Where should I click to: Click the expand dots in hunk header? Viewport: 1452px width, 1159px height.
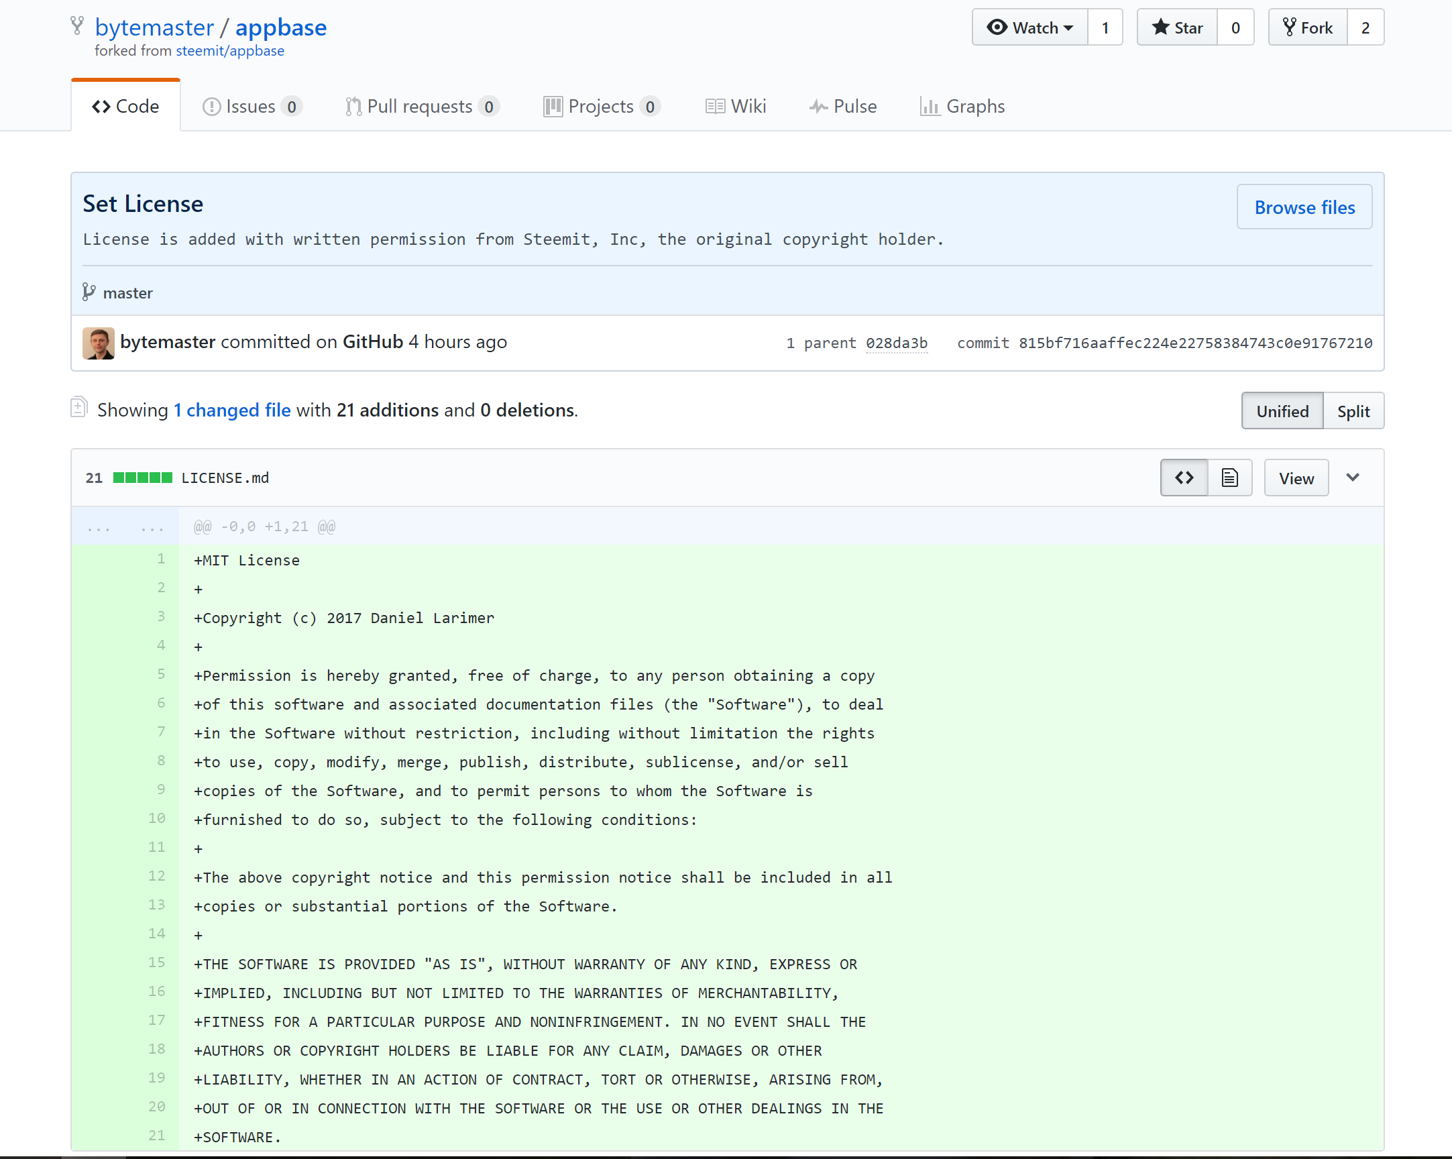coord(99,527)
